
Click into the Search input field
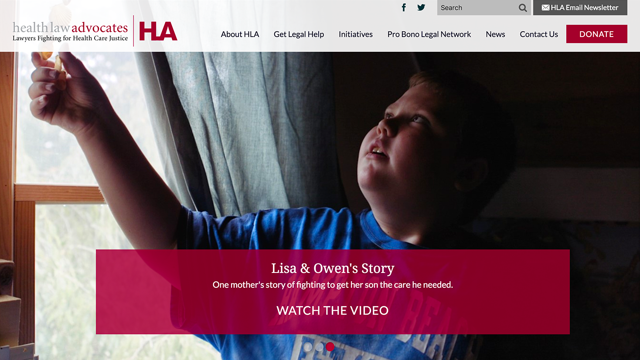477,8
